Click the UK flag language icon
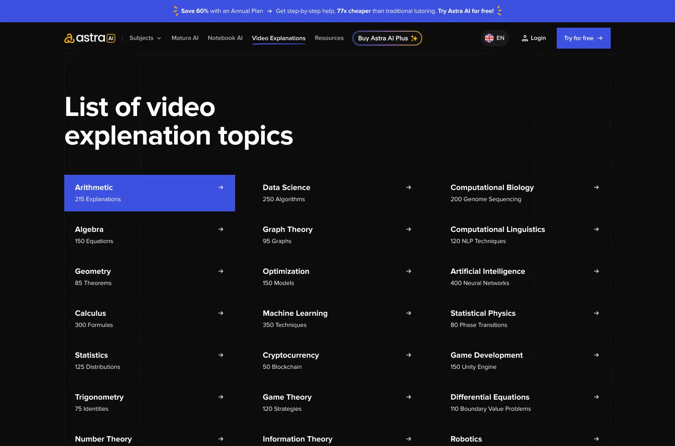675x446 pixels. pyautogui.click(x=489, y=38)
